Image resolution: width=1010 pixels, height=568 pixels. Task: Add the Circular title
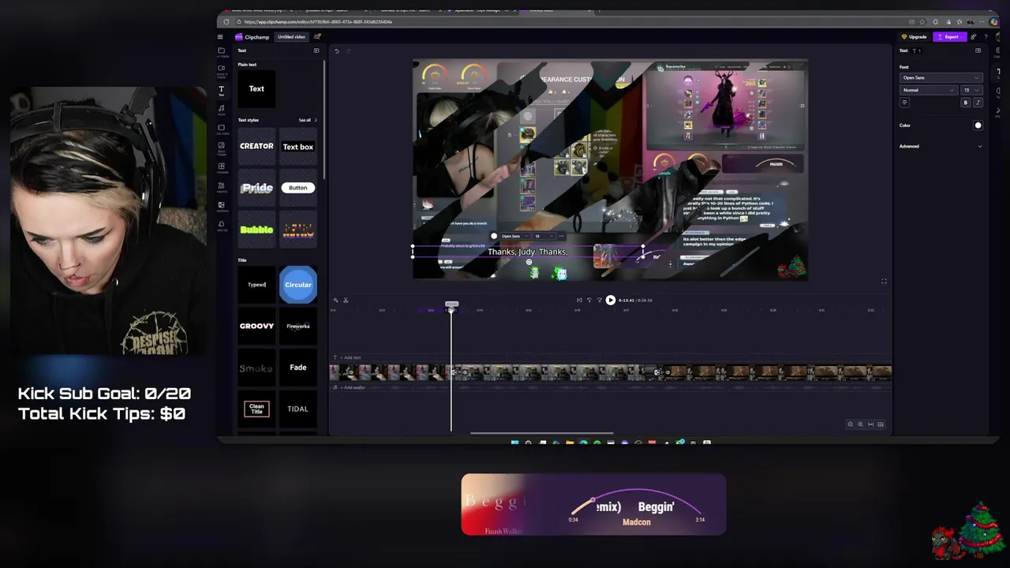click(x=298, y=285)
